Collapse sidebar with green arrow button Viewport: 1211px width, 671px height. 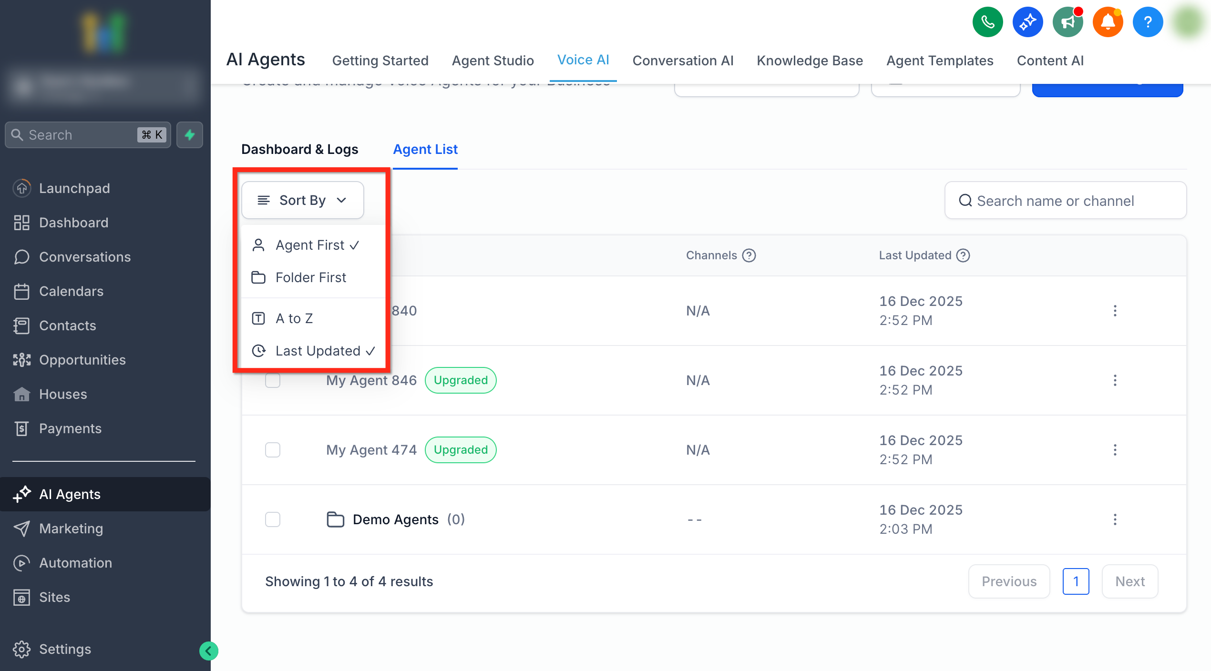click(208, 651)
